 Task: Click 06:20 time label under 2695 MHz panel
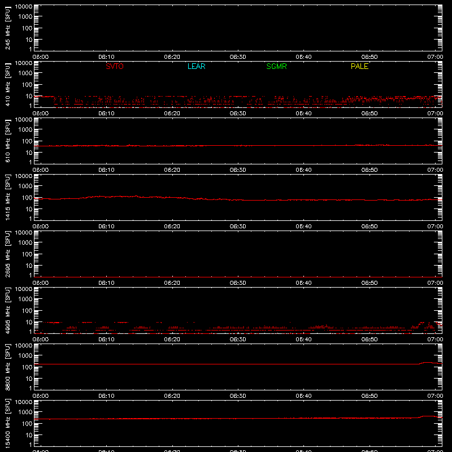coord(172,283)
